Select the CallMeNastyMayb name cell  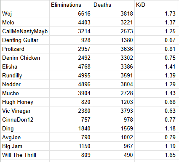(x=25, y=31)
